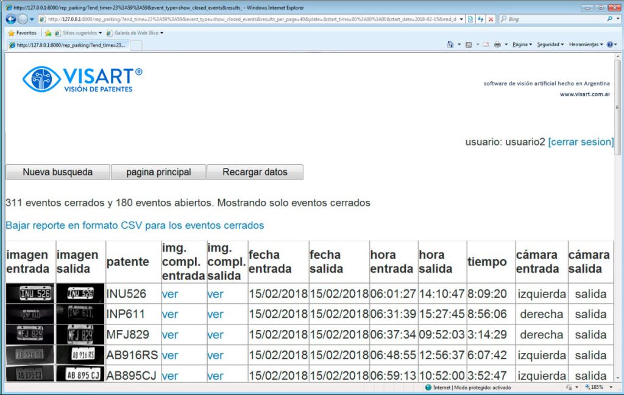Click hora salida value 15:27:45
The height and width of the screenshot is (395, 624).
pyautogui.click(x=442, y=314)
